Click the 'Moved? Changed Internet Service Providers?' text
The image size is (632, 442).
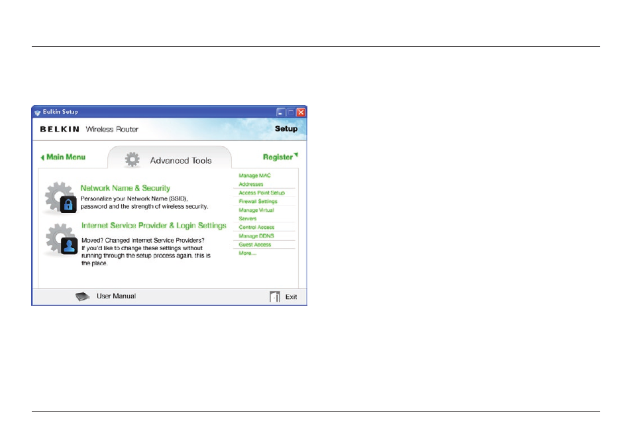143,240
